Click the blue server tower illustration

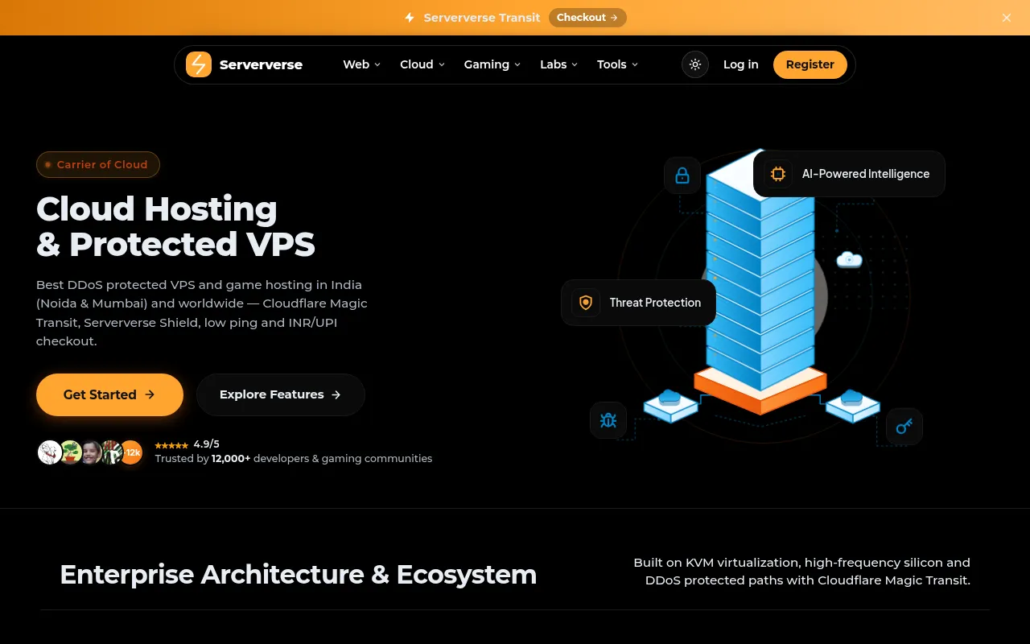760,282
